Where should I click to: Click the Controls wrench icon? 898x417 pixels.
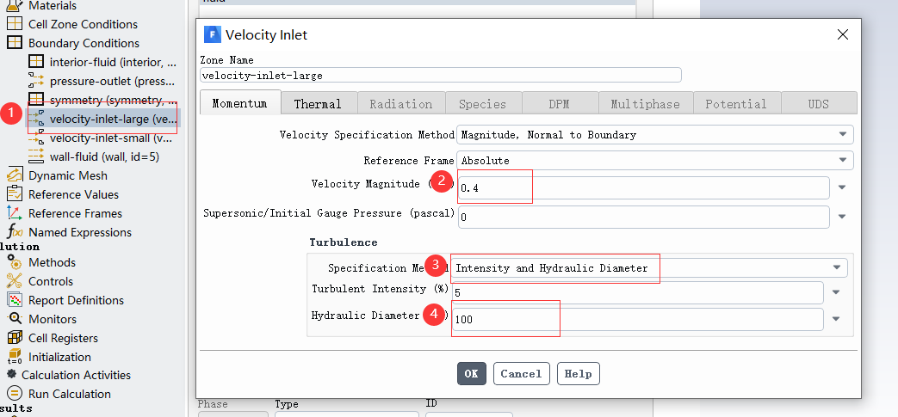pyautogui.click(x=14, y=281)
